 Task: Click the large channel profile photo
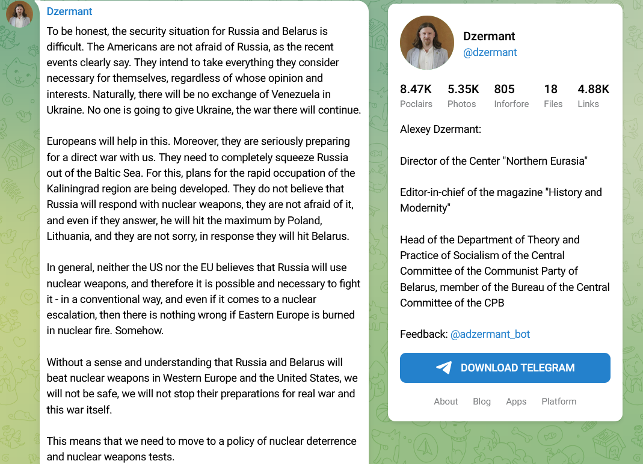coord(426,43)
